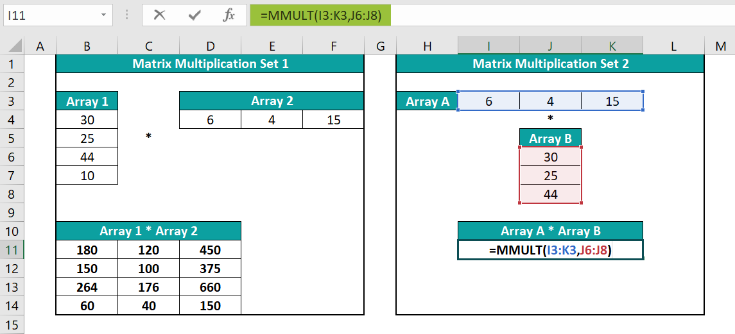Select row 5 header

pos(12,138)
